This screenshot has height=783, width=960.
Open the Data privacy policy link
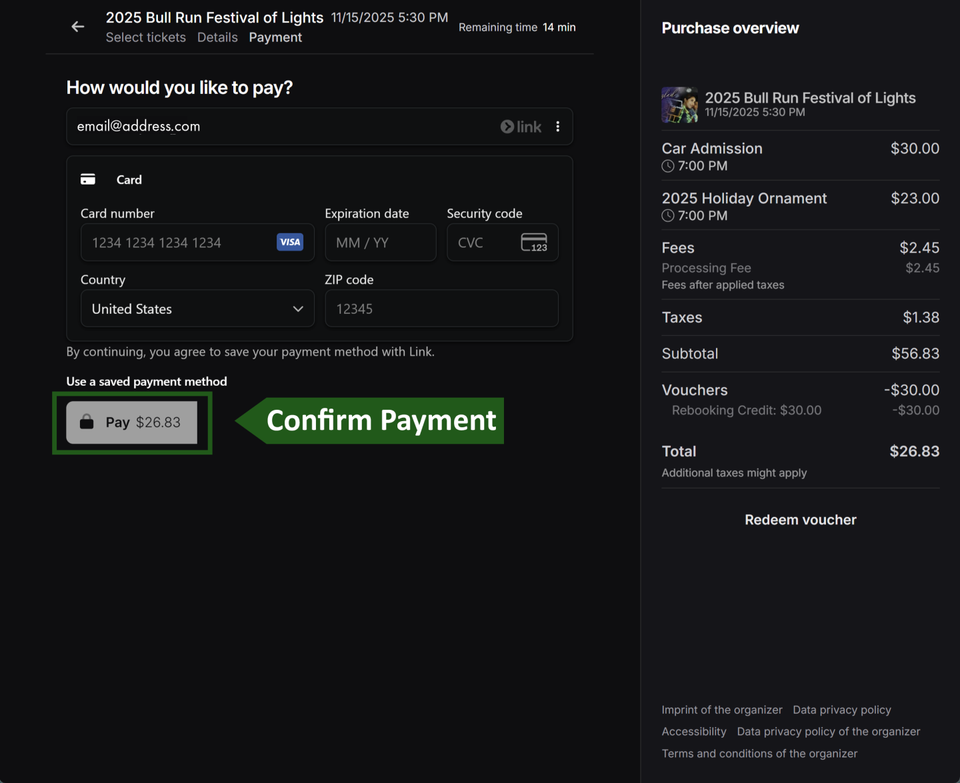click(841, 710)
